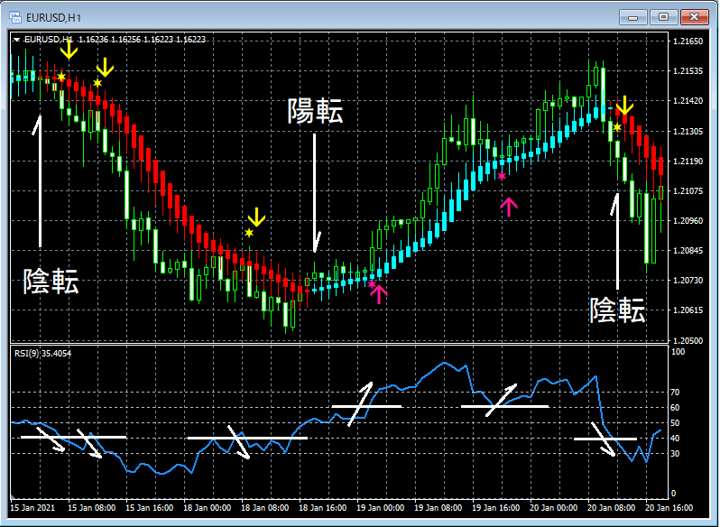Screen dimensions: 720x527
Task: Click time axis label 20 Jan 00:00
Action: click(554, 508)
